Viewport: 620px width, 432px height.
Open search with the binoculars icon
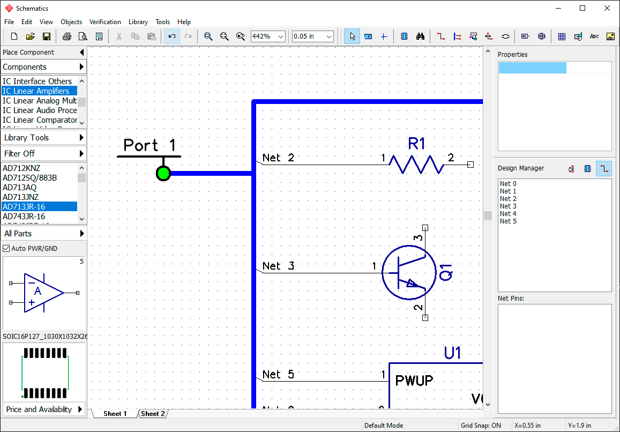(x=420, y=36)
